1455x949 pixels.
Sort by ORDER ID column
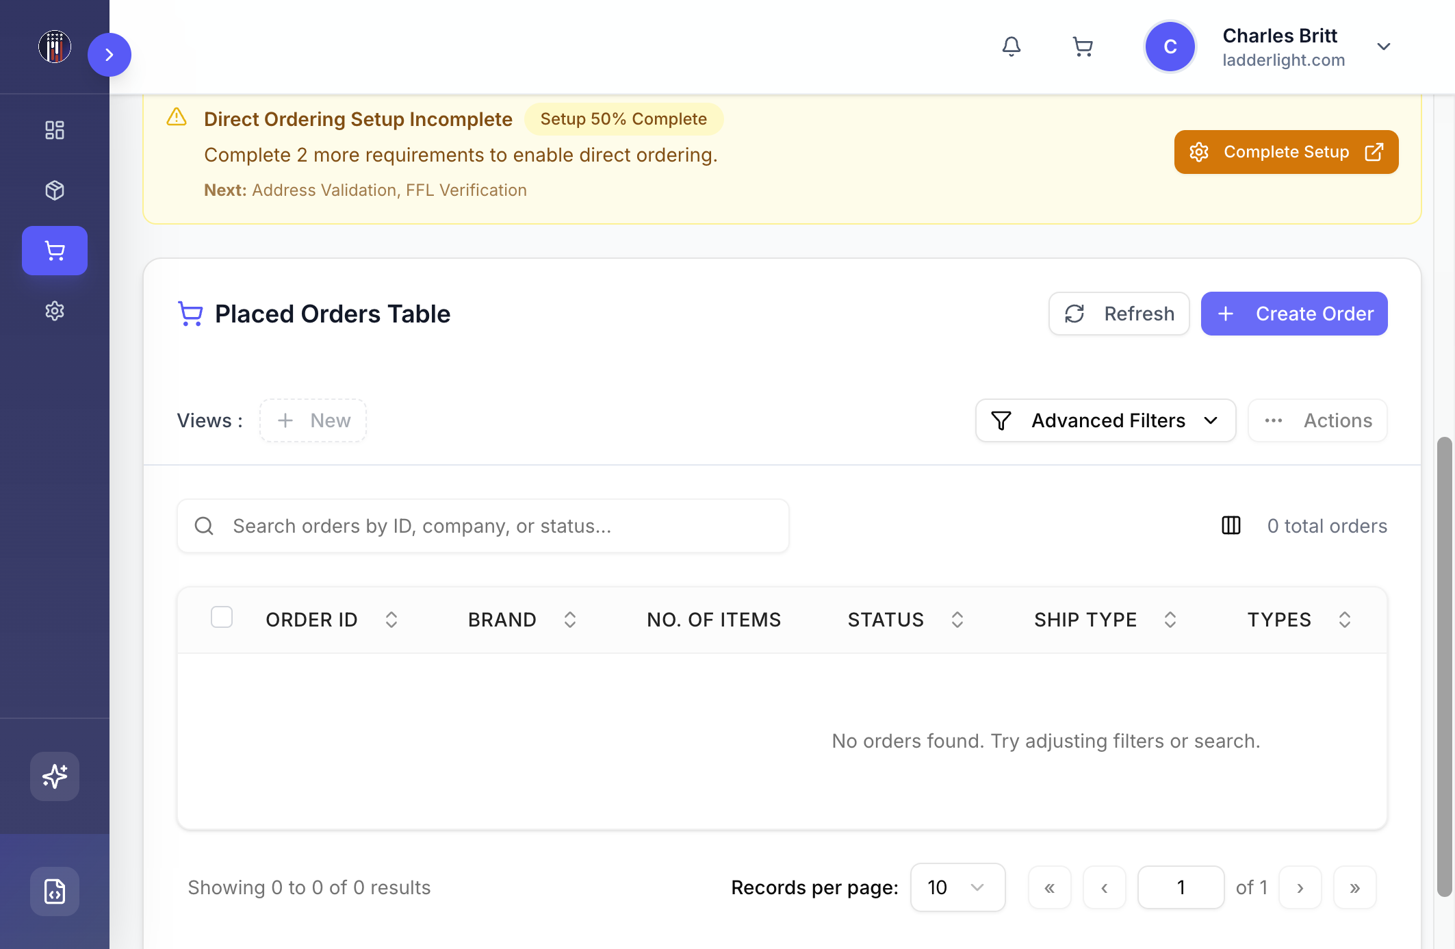tap(391, 620)
